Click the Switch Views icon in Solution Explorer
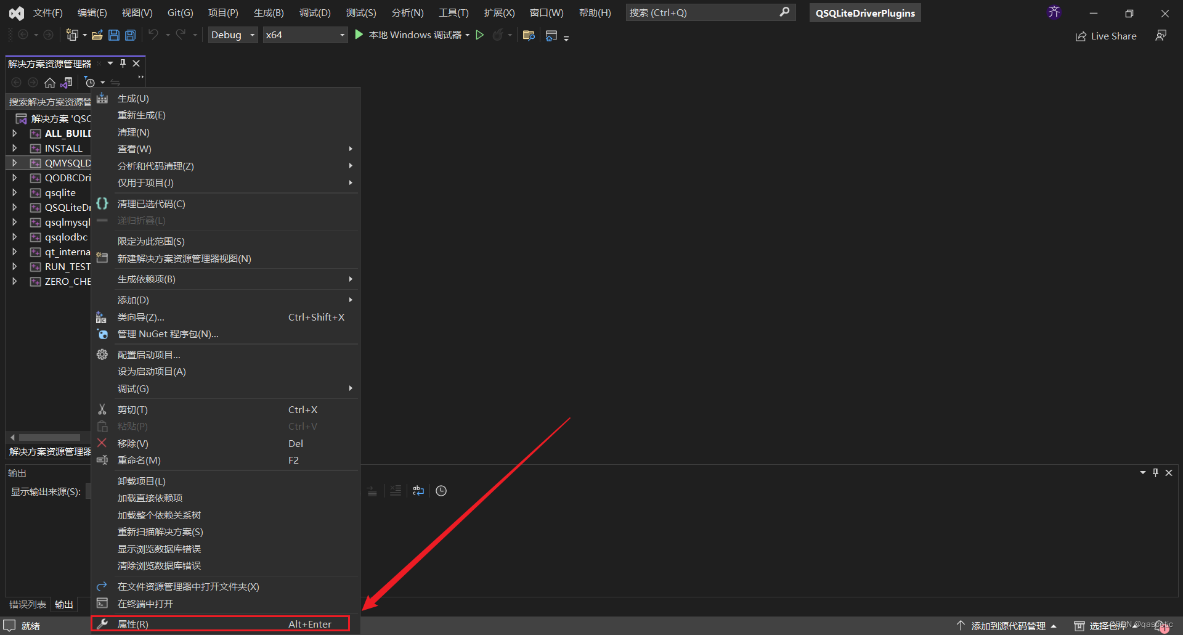This screenshot has height=635, width=1183. click(x=67, y=82)
